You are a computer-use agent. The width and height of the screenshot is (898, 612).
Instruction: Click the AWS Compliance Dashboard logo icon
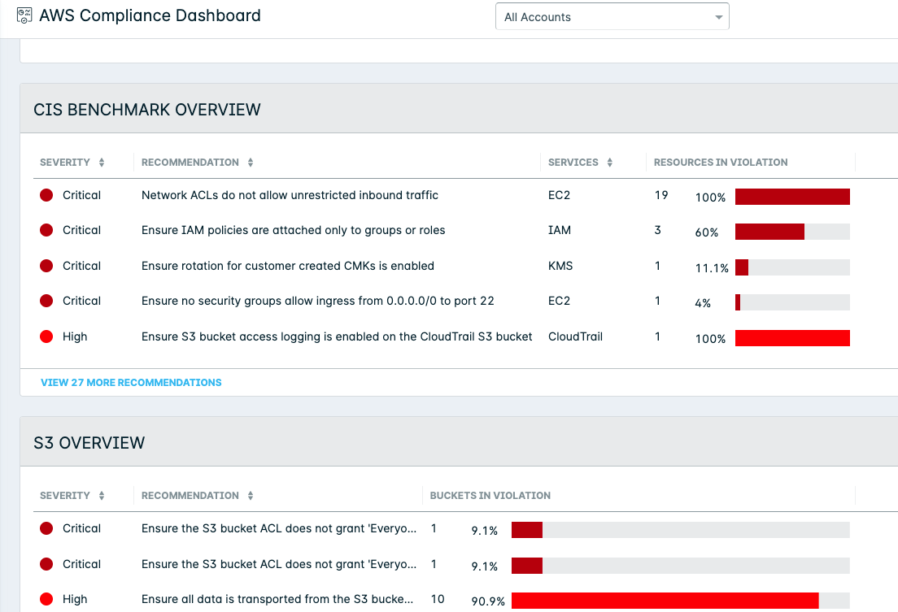24,15
